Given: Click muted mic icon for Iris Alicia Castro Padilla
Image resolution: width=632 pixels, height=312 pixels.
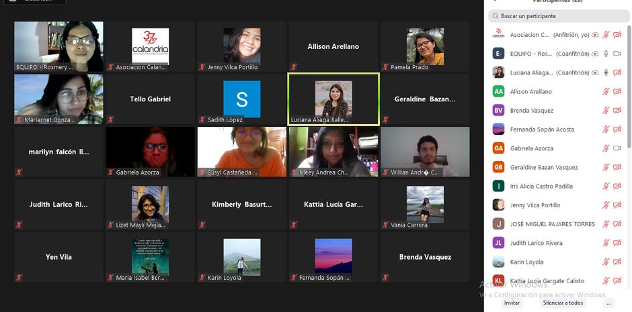Looking at the screenshot, I should click(x=606, y=186).
